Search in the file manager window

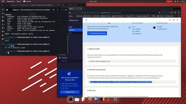pyautogui.click(x=63, y=5)
